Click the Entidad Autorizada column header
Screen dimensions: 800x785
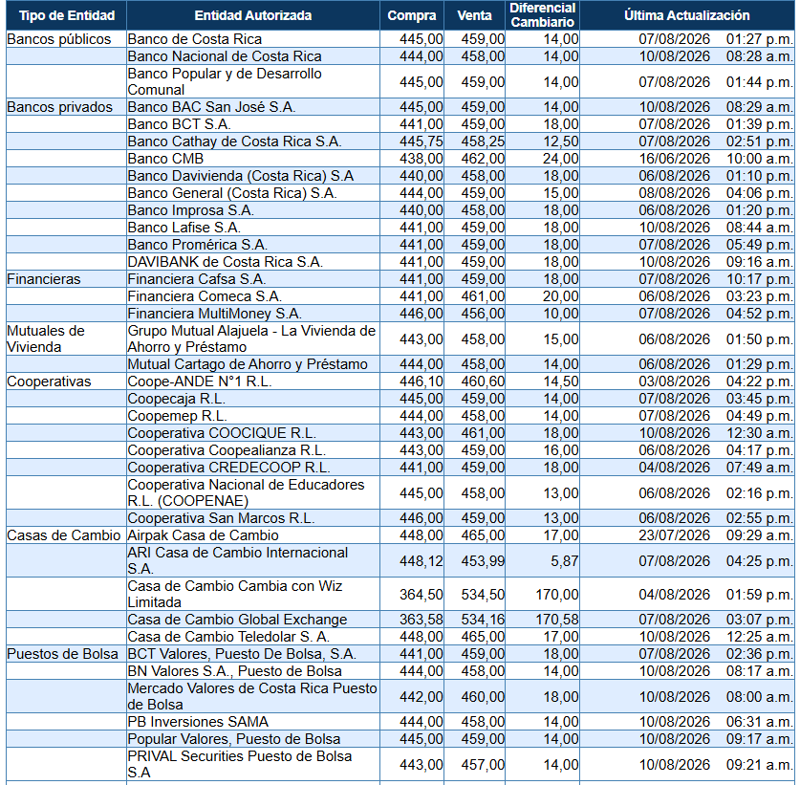click(x=253, y=15)
